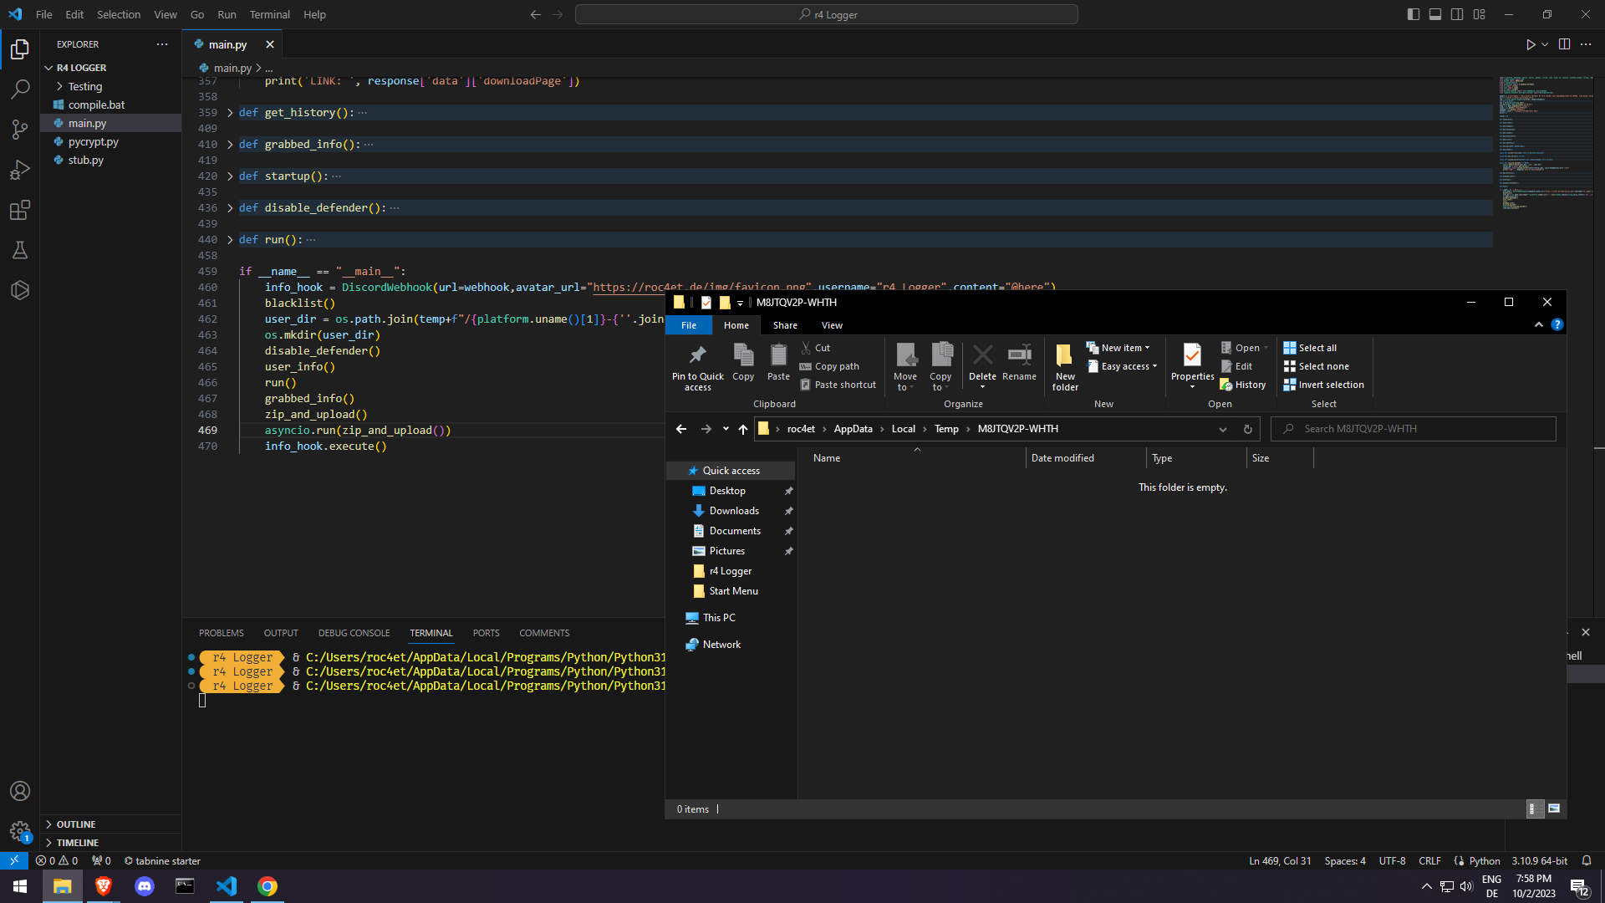Click Select none in ribbon
Screen dimensions: 1605x903
click(x=1317, y=366)
